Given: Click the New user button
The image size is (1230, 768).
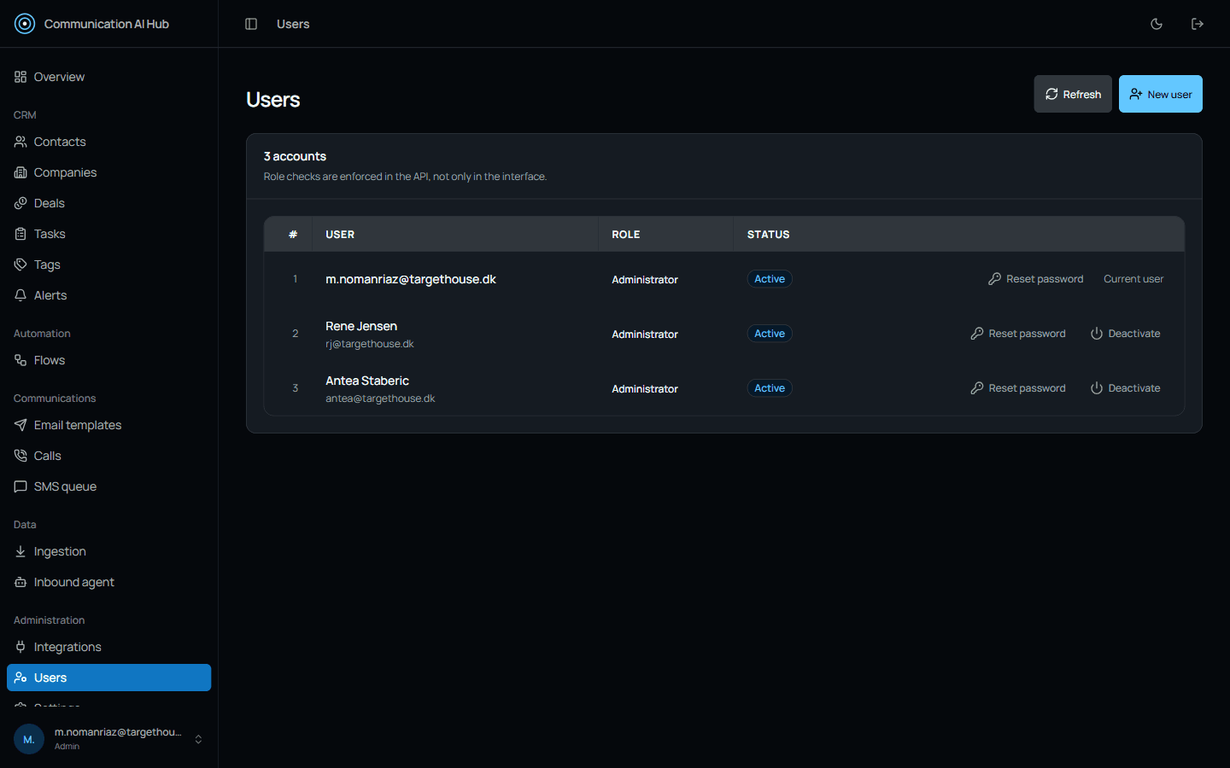Looking at the screenshot, I should click(1161, 94).
